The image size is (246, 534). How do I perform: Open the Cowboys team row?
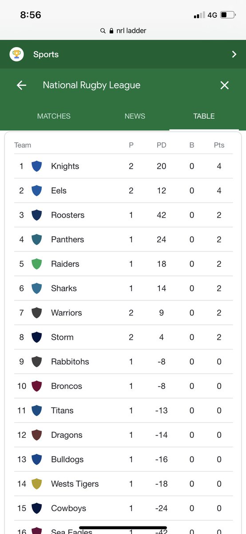click(123, 508)
